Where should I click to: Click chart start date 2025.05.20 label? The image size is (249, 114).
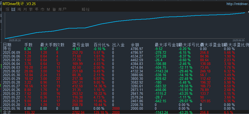coord(15,41)
